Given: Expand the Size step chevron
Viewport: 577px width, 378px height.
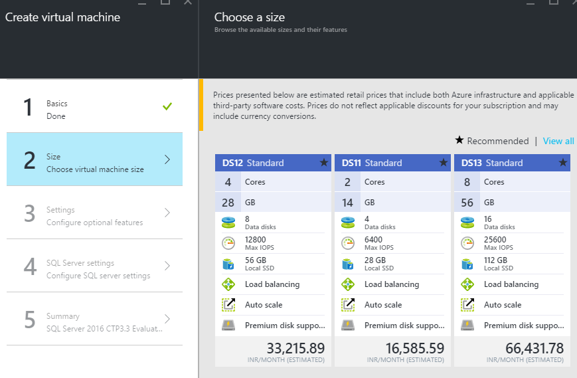Looking at the screenshot, I should tap(167, 159).
